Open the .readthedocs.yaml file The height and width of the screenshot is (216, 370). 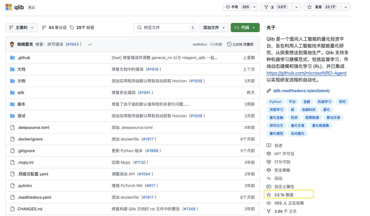(34, 198)
